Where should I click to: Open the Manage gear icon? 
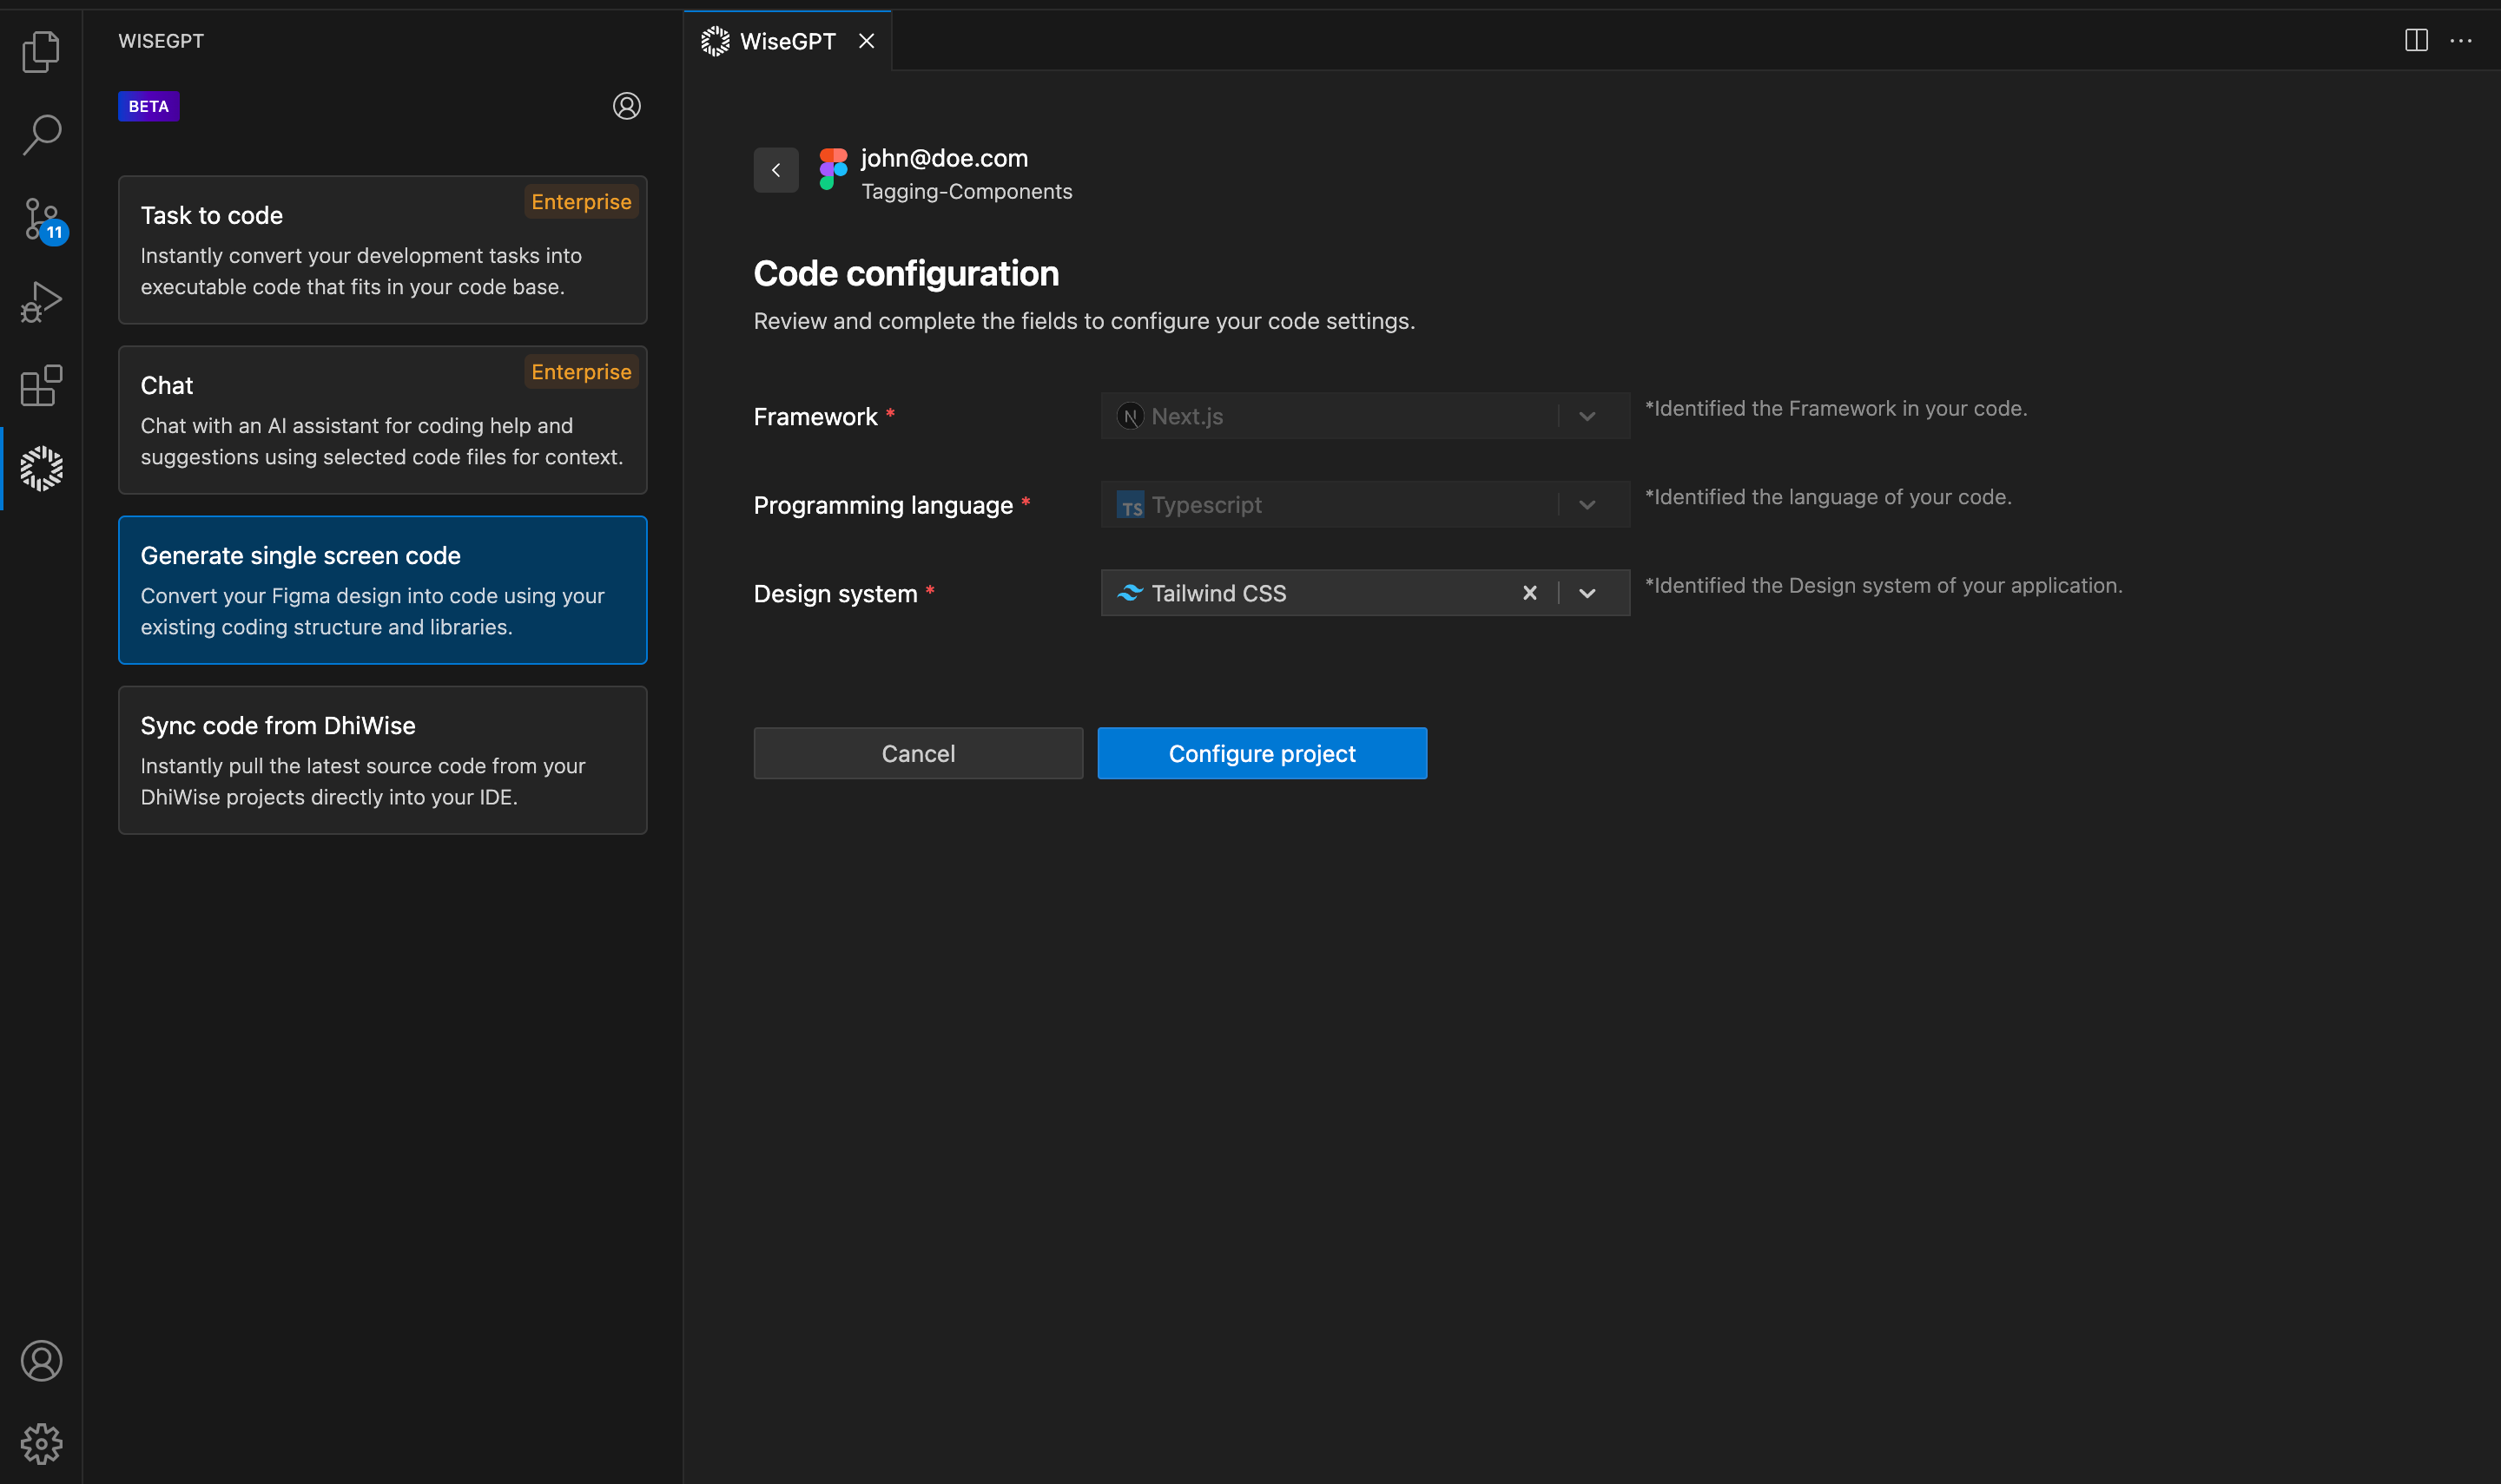41,1444
